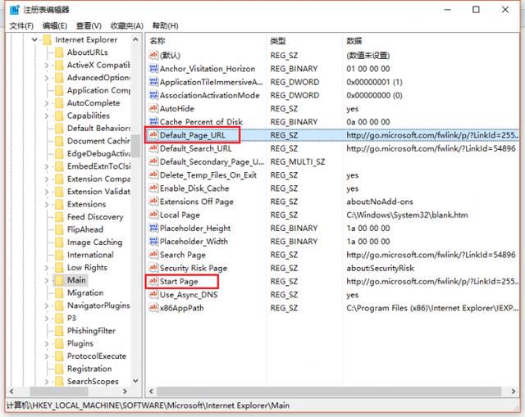Click the string icon of Default_Page_URL
525x417 pixels.
click(x=153, y=135)
